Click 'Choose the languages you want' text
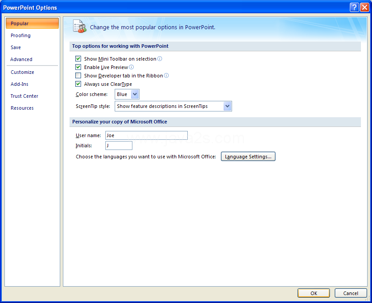This screenshot has height=303, width=372. point(146,157)
